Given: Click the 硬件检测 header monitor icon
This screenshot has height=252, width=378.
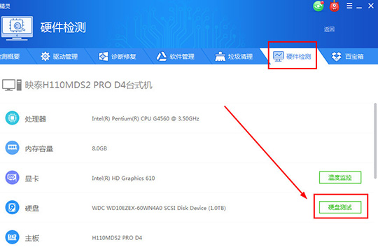Looking at the screenshot, I should tap(17, 28).
